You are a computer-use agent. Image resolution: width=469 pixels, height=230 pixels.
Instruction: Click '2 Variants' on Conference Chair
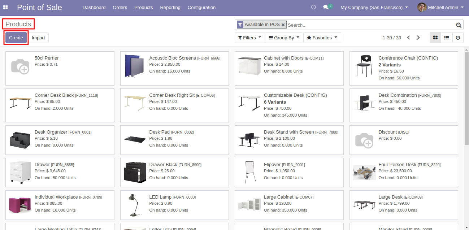click(390, 65)
